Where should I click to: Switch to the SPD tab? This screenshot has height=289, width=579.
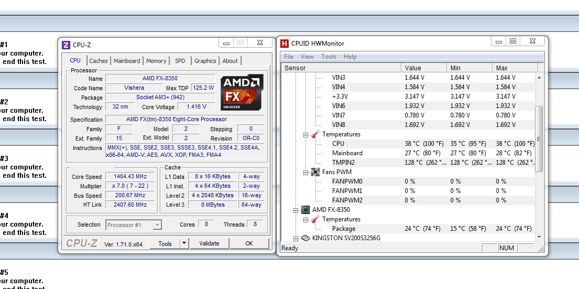[x=180, y=61]
